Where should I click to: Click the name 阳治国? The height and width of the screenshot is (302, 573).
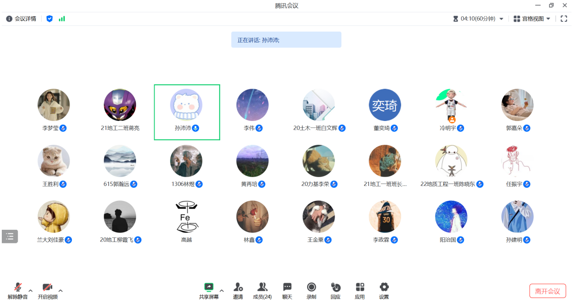click(x=448, y=240)
